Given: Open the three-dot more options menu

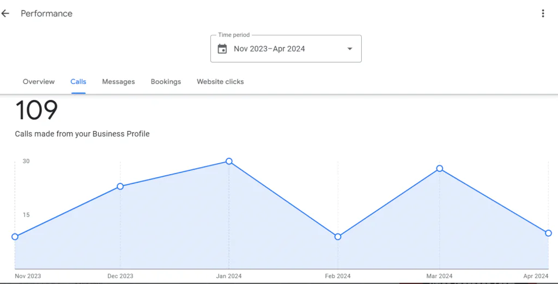Looking at the screenshot, I should point(543,14).
